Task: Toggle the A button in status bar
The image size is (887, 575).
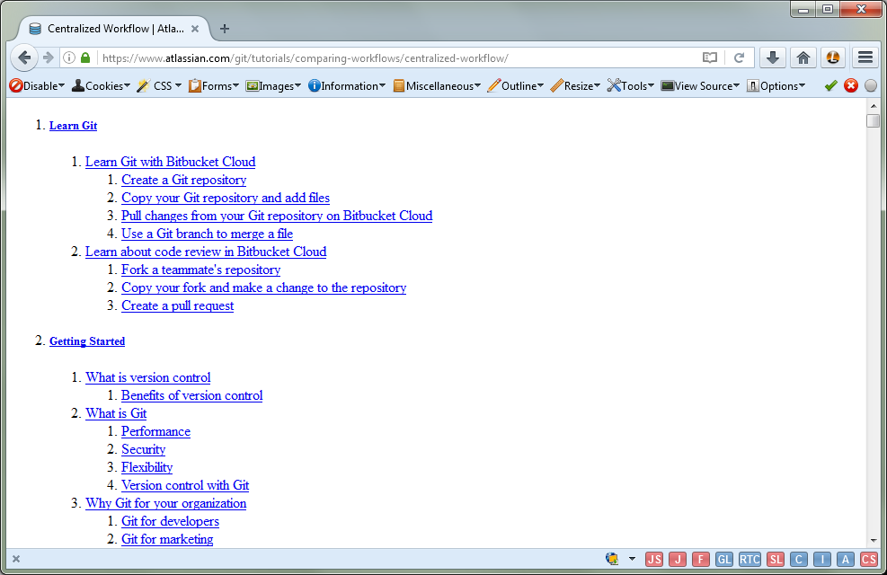Action: pyautogui.click(x=845, y=559)
